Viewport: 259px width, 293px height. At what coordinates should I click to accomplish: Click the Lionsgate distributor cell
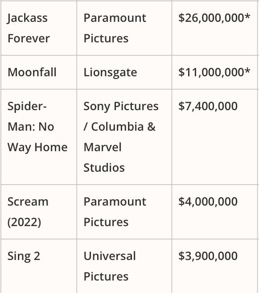click(x=124, y=72)
